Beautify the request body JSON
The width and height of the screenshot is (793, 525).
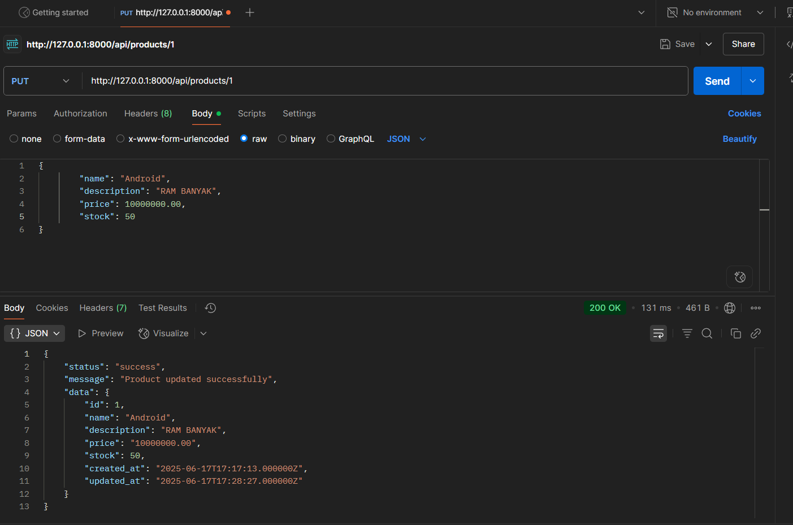[x=739, y=138]
